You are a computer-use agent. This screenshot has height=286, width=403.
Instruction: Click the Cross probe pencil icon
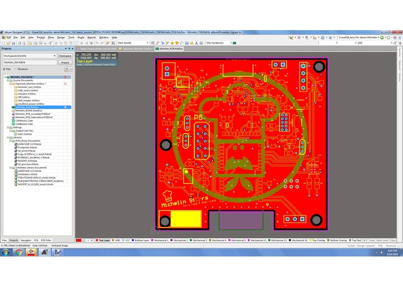pos(107,43)
